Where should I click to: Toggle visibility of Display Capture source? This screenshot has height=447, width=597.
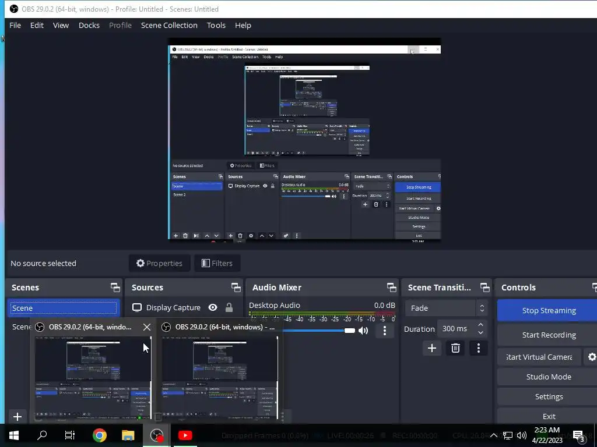pos(213,307)
